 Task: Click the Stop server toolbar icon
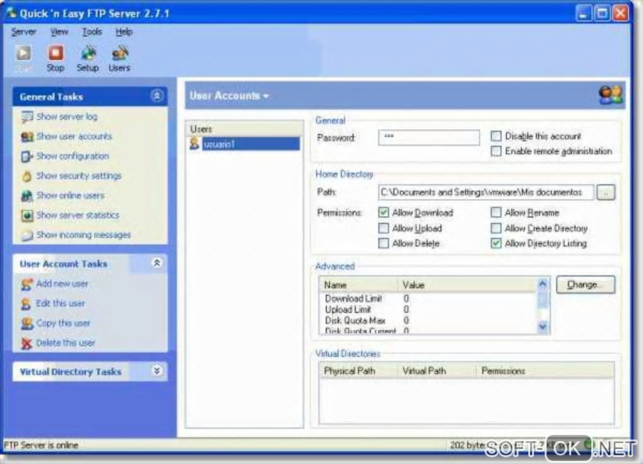click(x=55, y=54)
